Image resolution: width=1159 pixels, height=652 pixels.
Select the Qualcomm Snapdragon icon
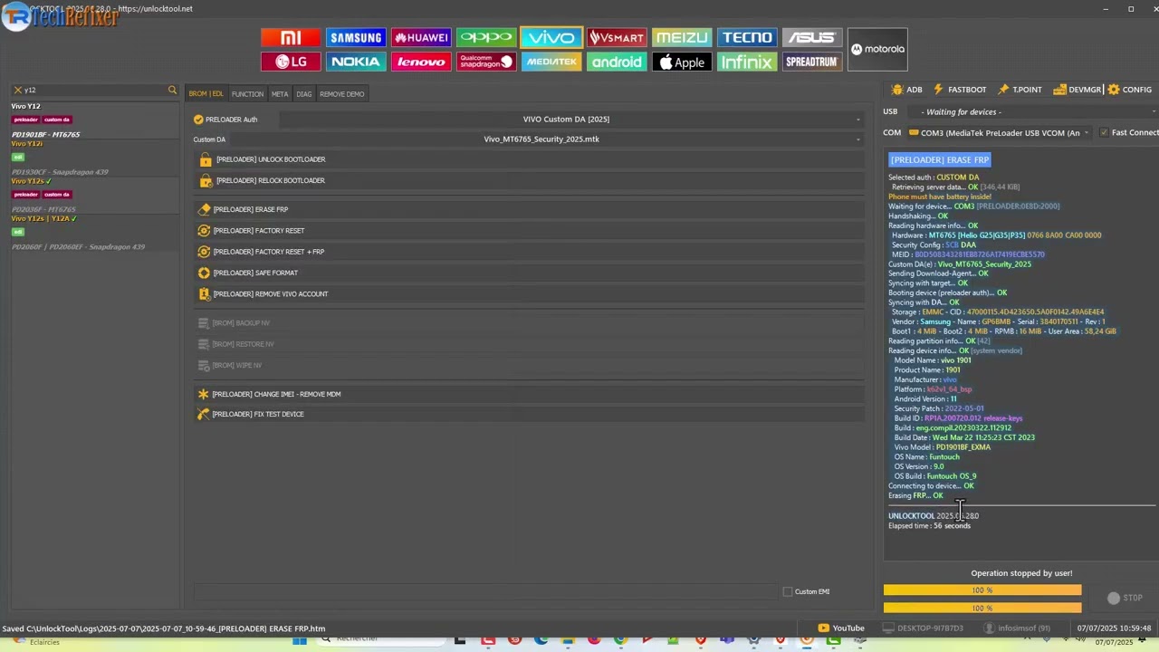tap(486, 62)
